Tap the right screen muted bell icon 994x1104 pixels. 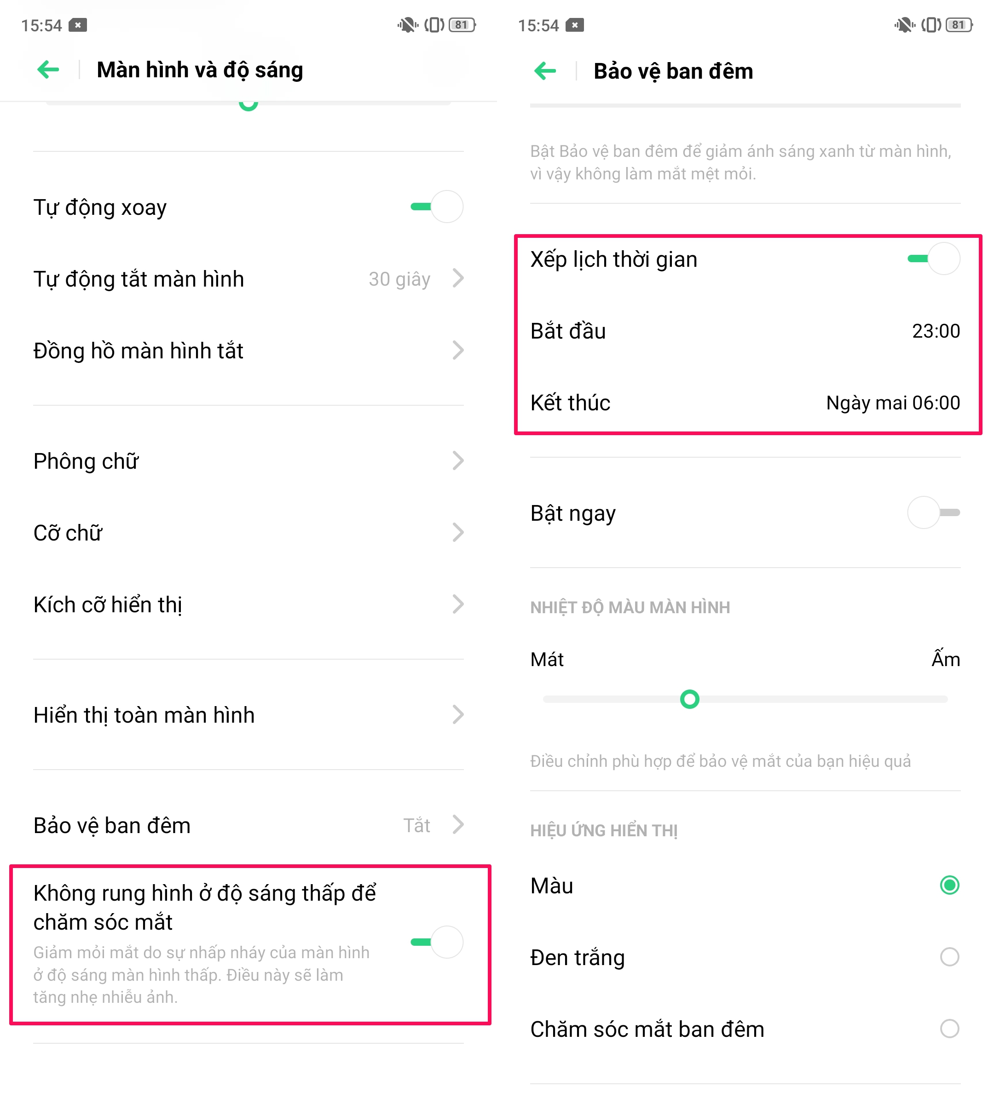904,25
